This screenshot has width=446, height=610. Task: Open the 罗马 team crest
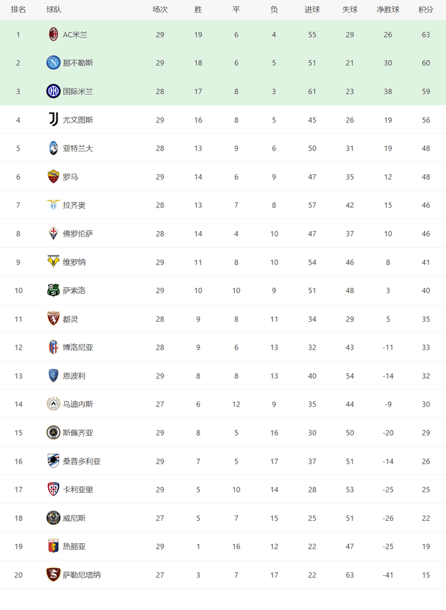(54, 177)
